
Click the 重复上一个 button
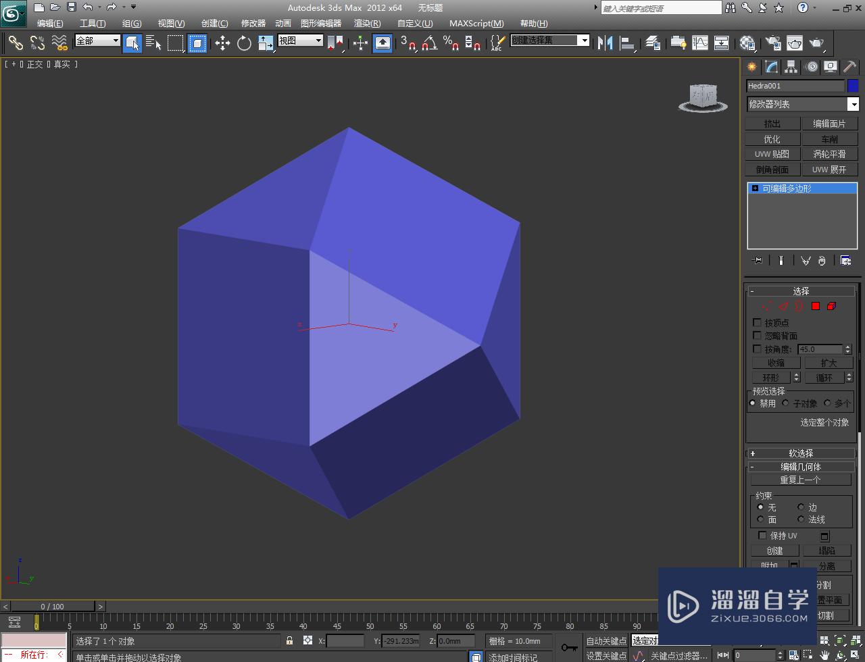pyautogui.click(x=801, y=480)
